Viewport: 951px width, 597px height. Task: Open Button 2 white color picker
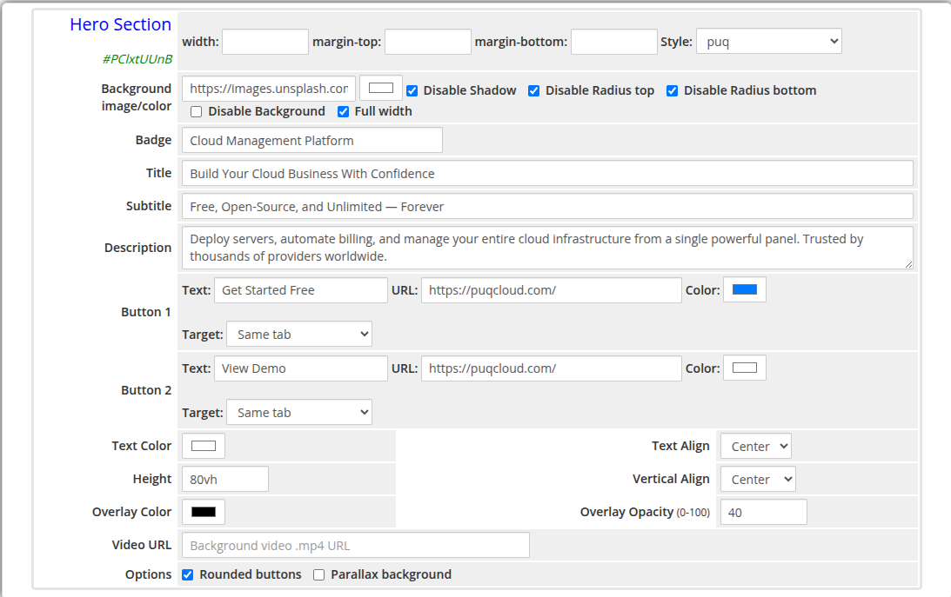click(745, 368)
